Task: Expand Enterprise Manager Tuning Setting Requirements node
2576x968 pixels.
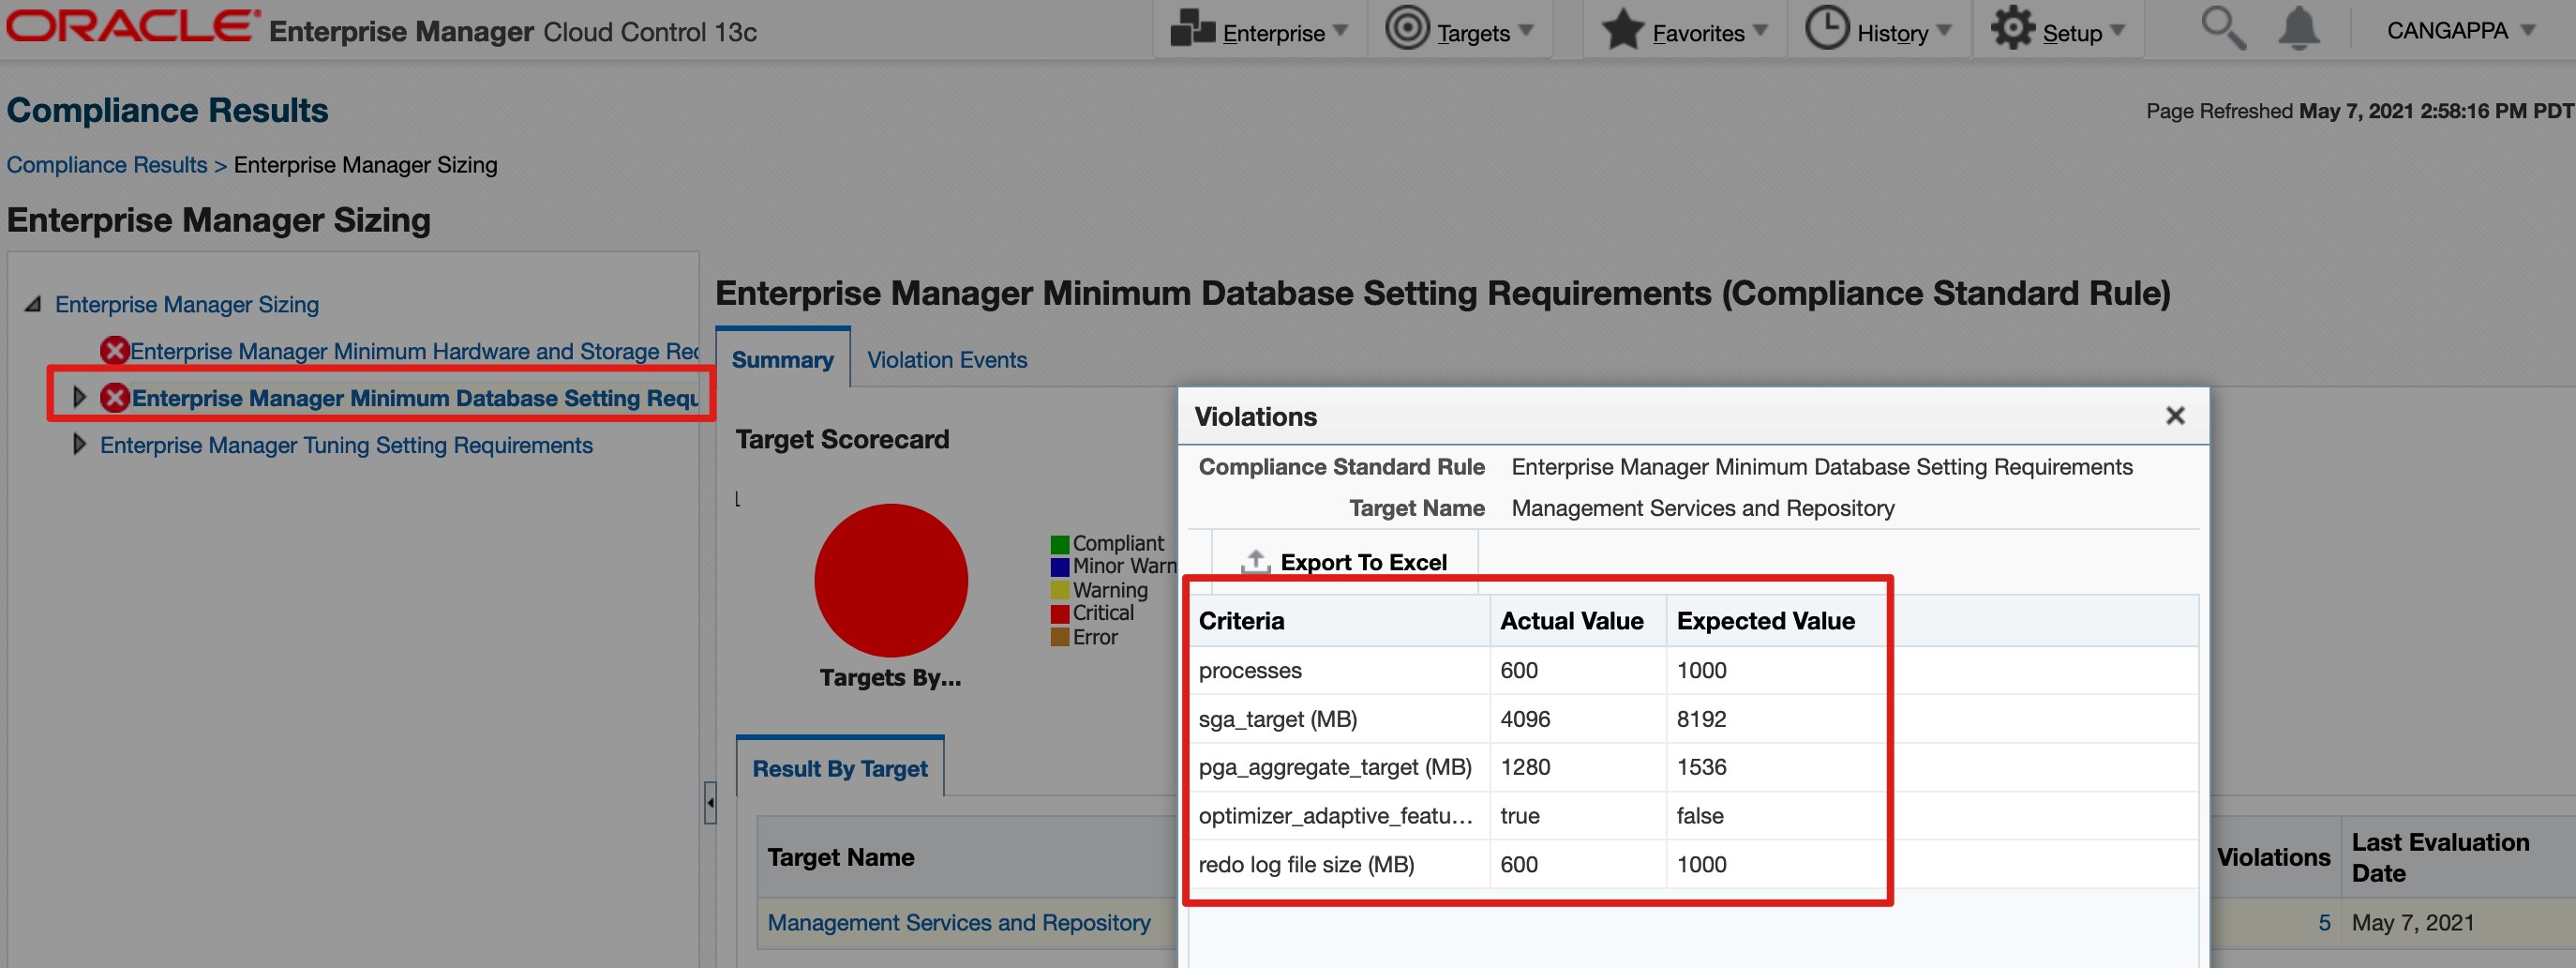Action: pos(79,445)
